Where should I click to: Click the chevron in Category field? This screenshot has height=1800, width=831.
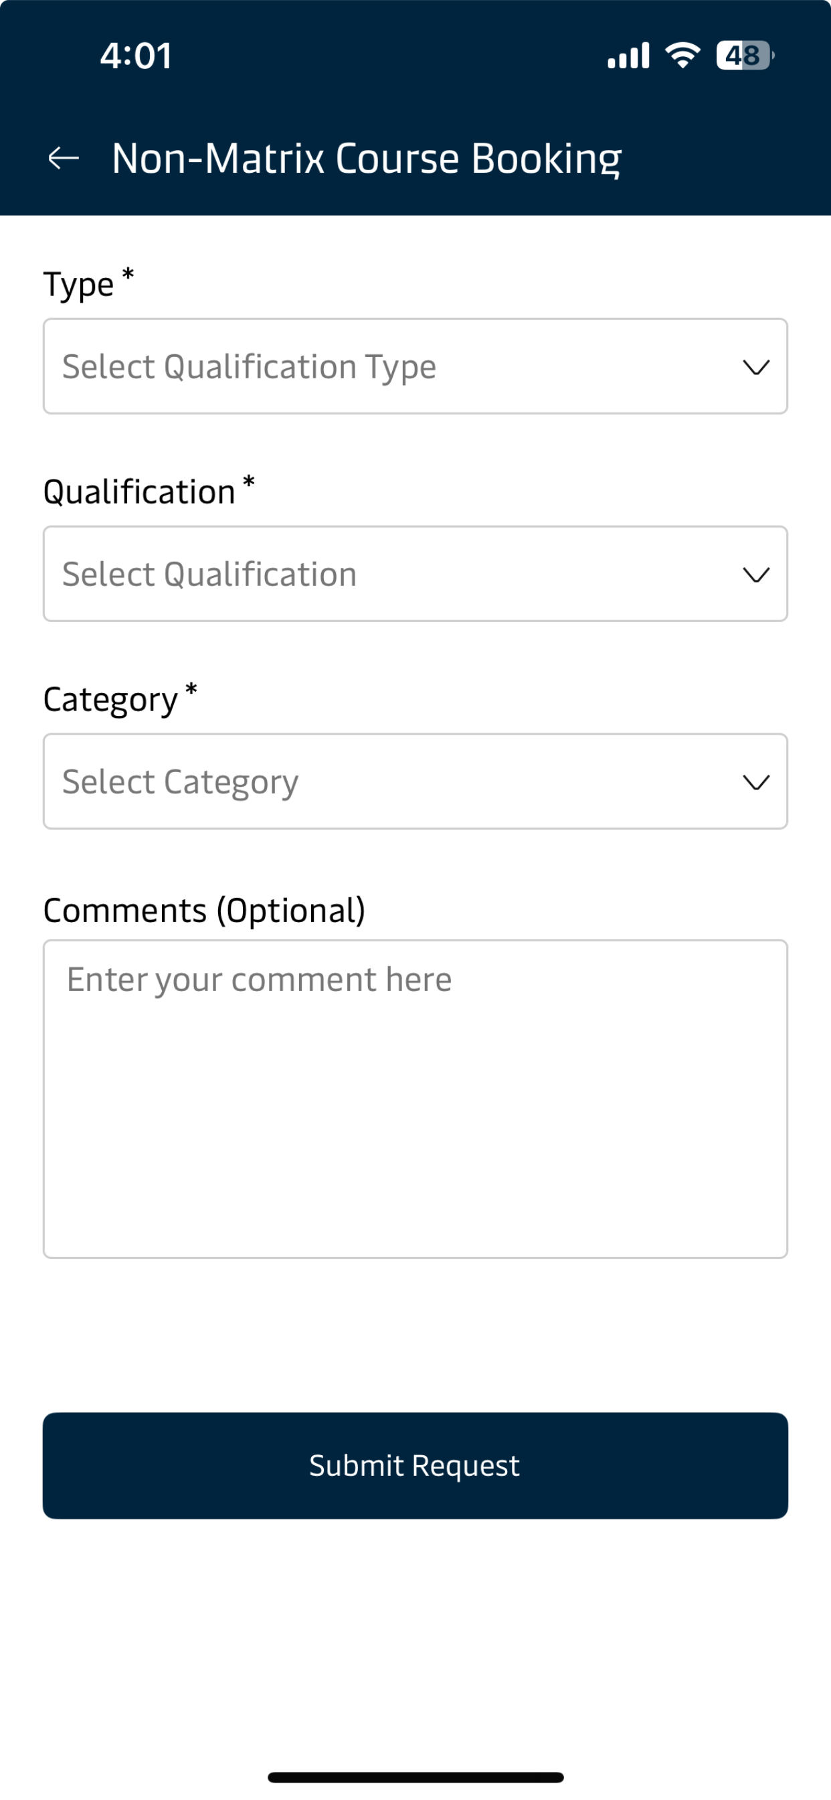tap(755, 782)
